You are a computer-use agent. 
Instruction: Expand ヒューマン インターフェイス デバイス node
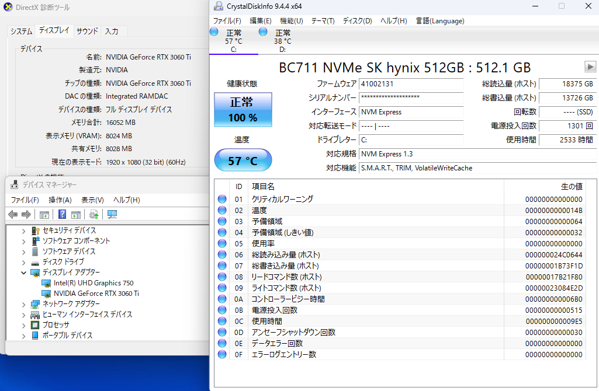click(24, 315)
